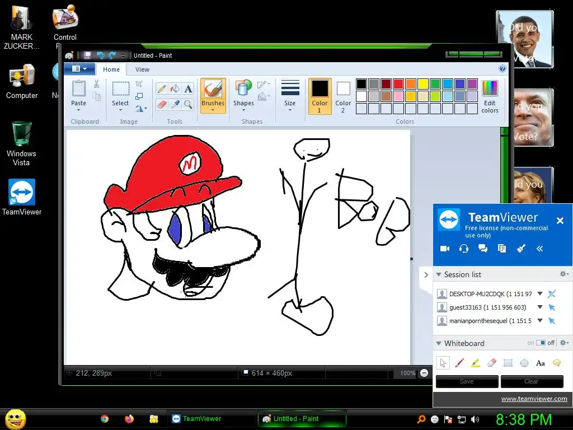The image size is (573, 430).
Task: Open Whiteboard settings gear menu
Action: [x=564, y=343]
